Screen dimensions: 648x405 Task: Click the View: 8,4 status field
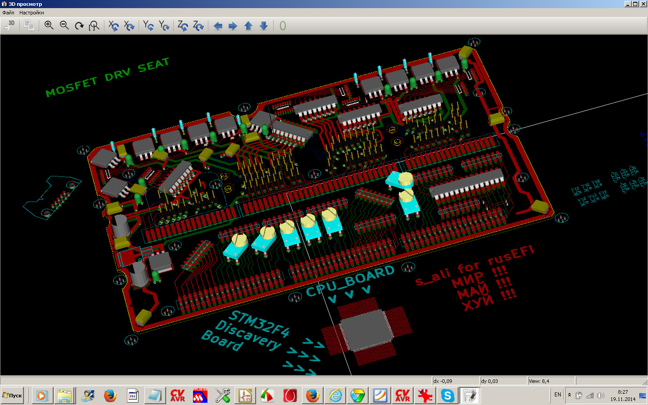coord(551,381)
